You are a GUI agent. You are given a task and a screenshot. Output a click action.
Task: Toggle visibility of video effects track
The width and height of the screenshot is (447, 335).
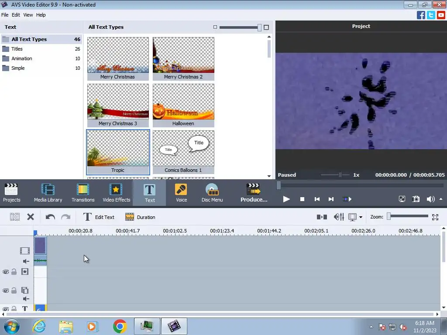coord(5,272)
